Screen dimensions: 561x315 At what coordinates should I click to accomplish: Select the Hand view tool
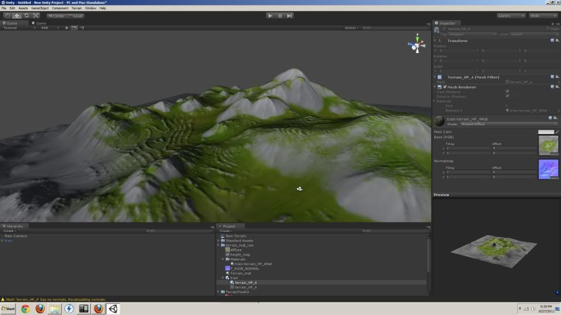click(x=8, y=16)
